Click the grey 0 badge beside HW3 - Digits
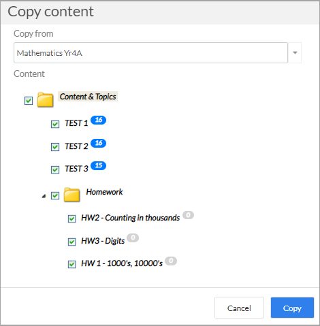This screenshot has width=320, height=326. (x=133, y=238)
